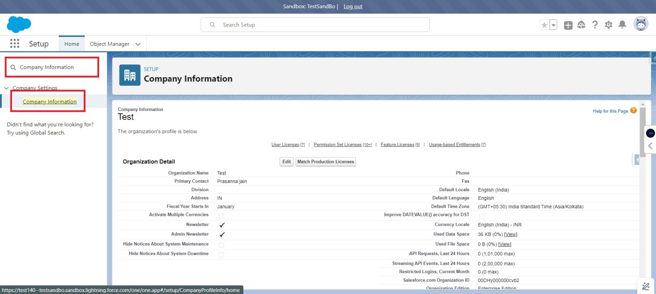The width and height of the screenshot is (656, 294).
Task: Click the Match Production Licenses button
Action: click(325, 161)
